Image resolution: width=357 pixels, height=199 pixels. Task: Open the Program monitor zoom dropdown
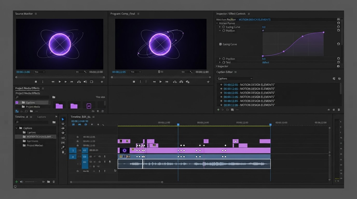click(x=136, y=72)
